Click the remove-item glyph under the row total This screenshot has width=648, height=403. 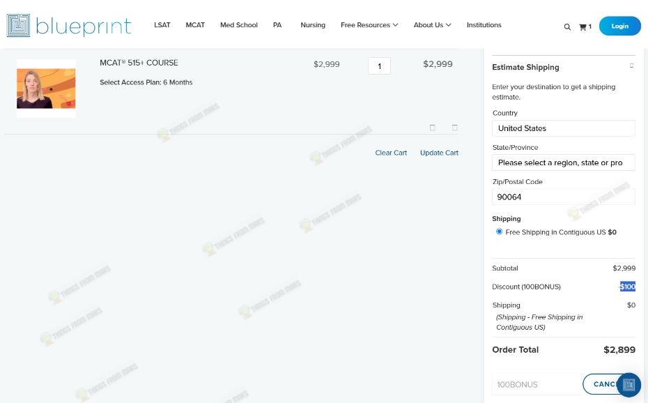pyautogui.click(x=454, y=128)
